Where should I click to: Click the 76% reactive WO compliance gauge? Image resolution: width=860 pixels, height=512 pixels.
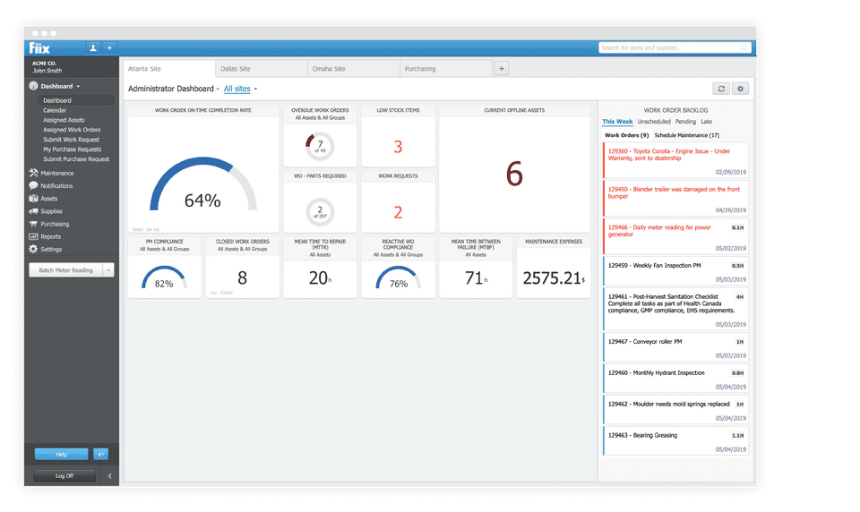pyautogui.click(x=398, y=277)
